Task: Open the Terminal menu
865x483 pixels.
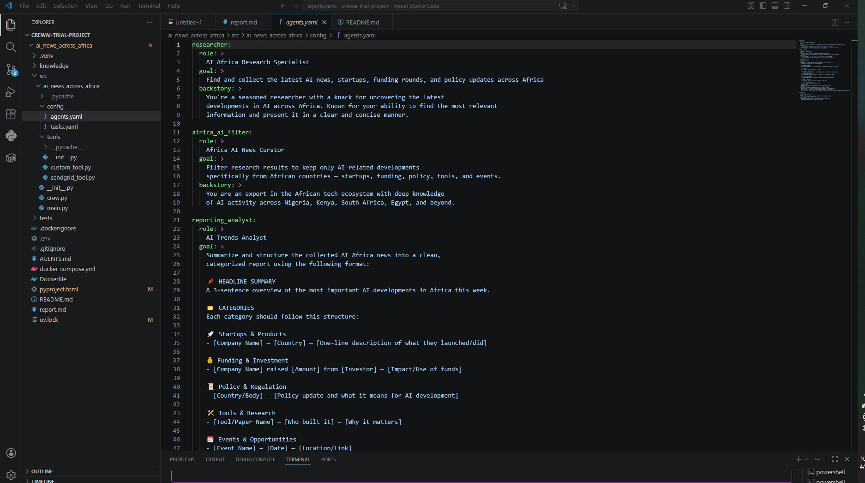Action: click(149, 6)
